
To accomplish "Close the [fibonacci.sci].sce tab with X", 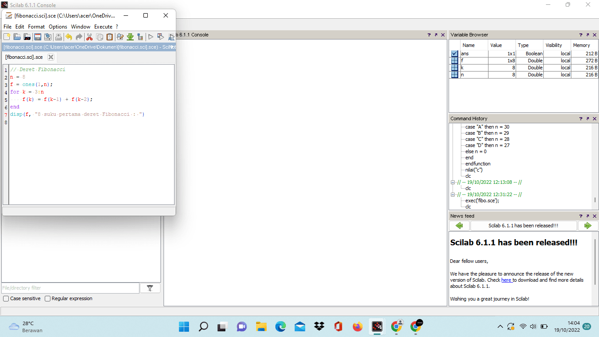I will coord(51,57).
